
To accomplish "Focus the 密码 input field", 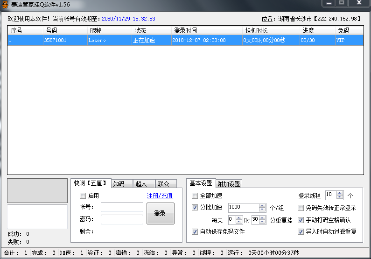I will pyautogui.click(x=122, y=219).
